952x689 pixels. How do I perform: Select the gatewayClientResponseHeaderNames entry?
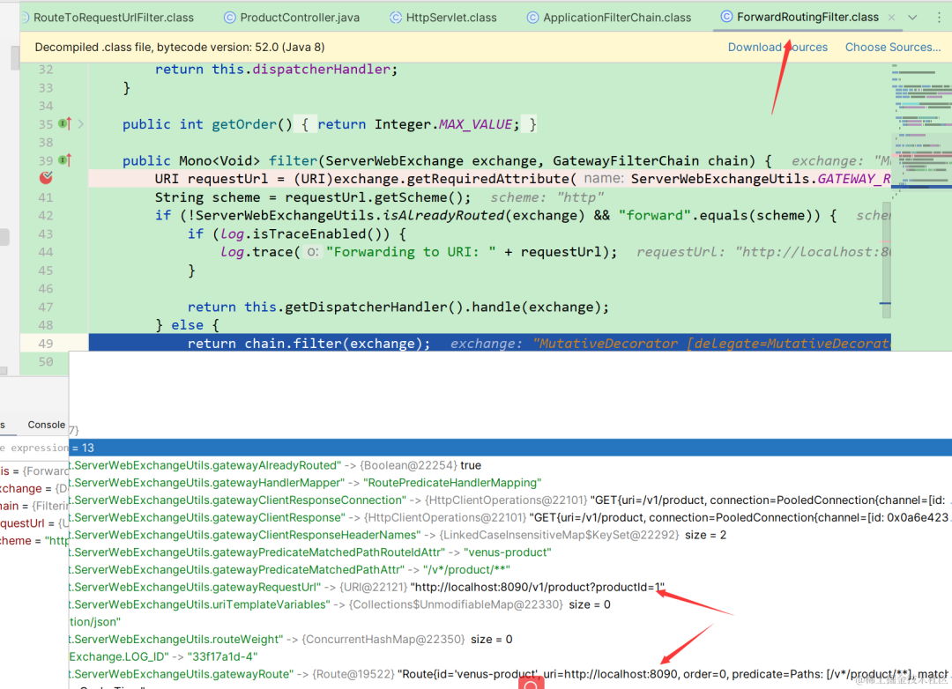click(x=510, y=535)
